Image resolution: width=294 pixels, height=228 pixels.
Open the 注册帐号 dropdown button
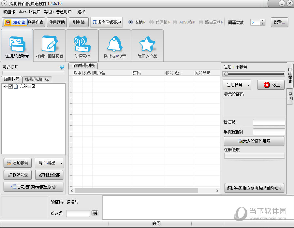(x=237, y=85)
